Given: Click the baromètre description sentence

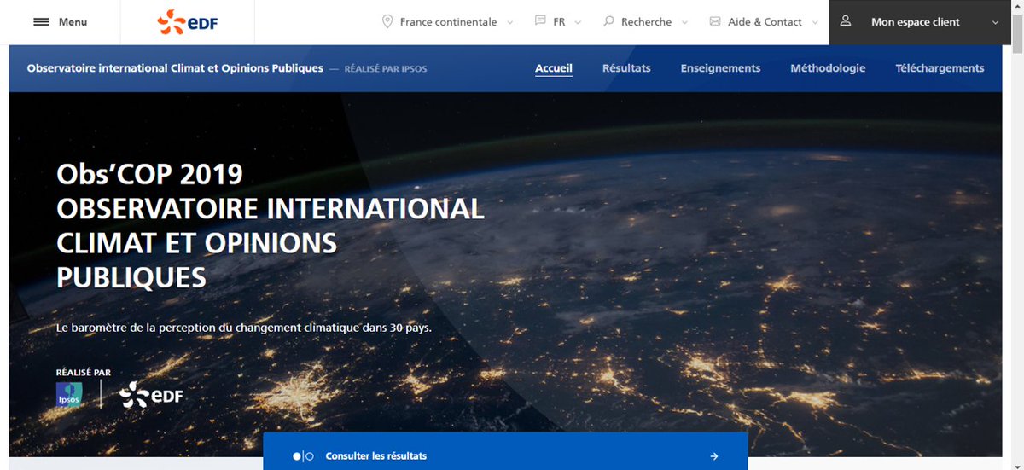Looking at the screenshot, I should point(244,328).
